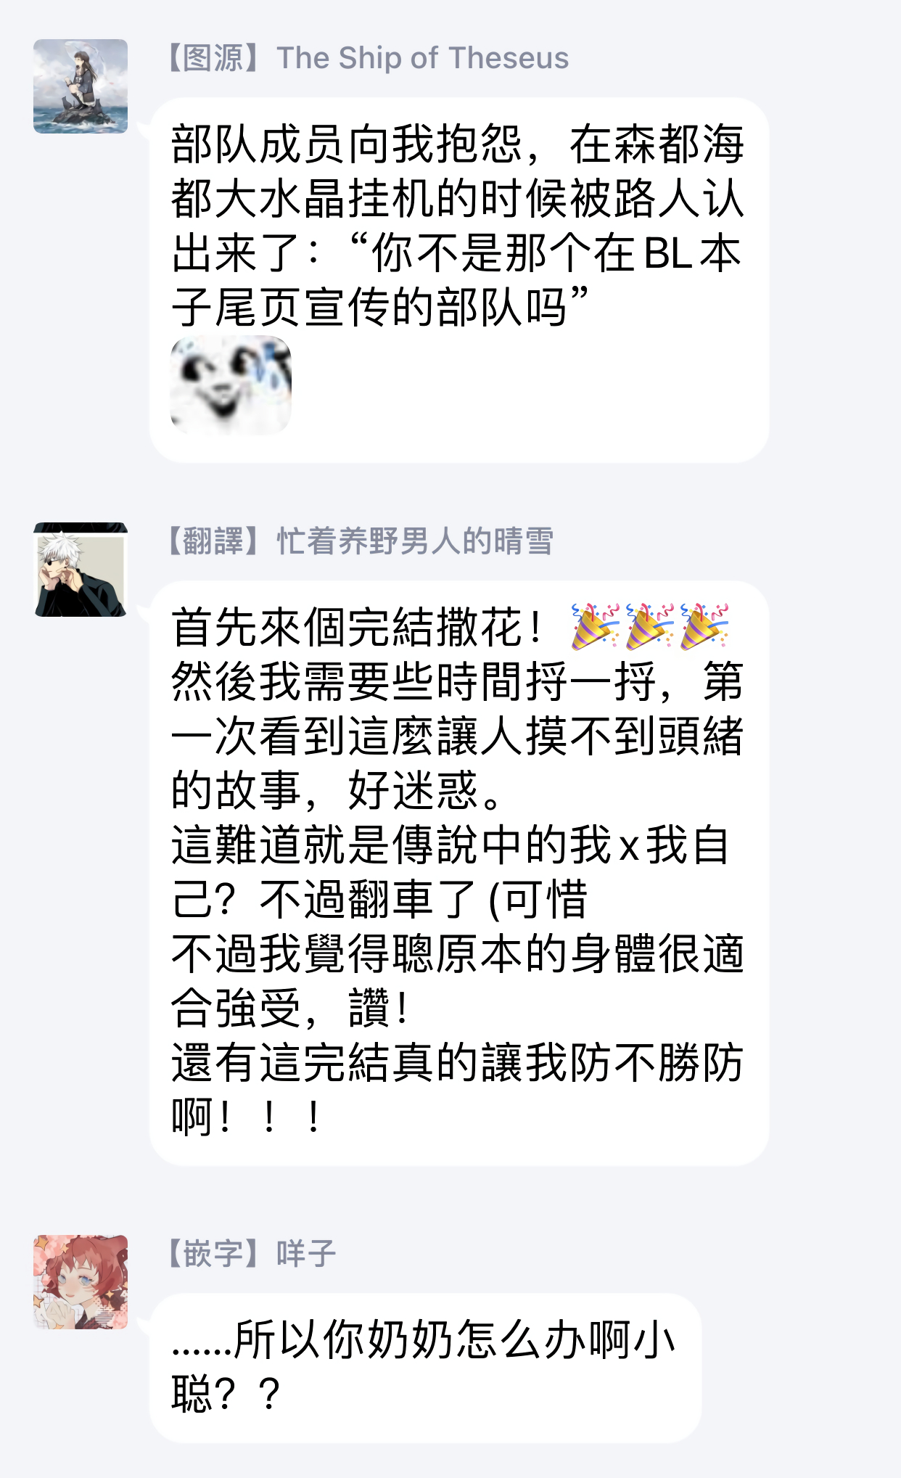Select username The Ship of Theseus
This screenshot has width=901, height=1478.
[423, 58]
